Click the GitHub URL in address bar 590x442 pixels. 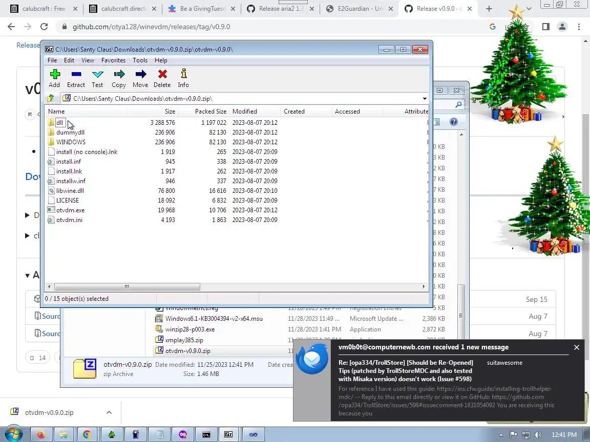click(151, 27)
